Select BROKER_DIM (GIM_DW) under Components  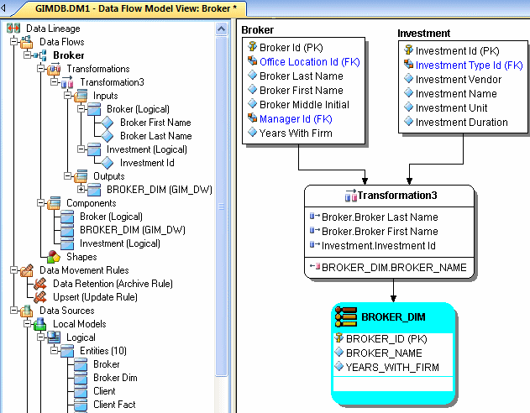coord(133,230)
